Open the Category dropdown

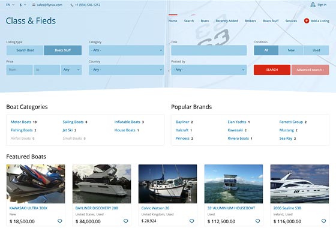pos(127,50)
